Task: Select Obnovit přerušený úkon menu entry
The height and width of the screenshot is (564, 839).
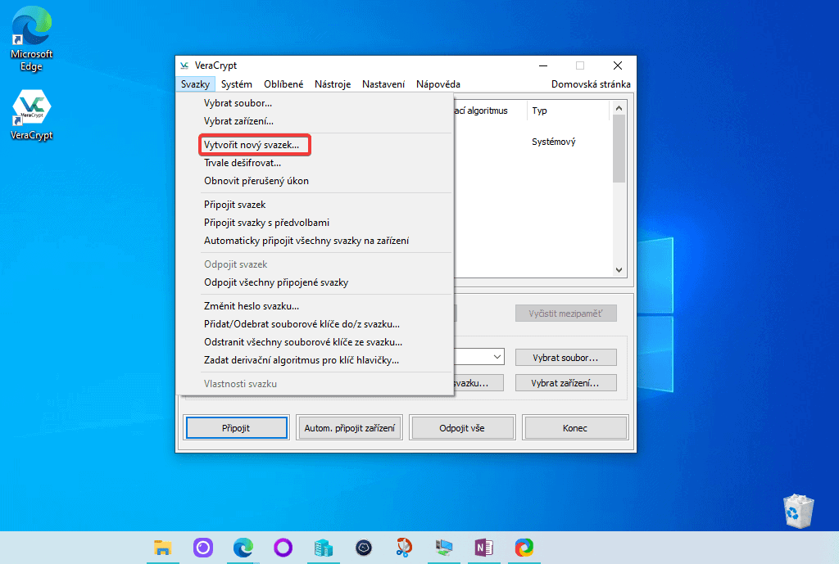Action: pos(315,181)
